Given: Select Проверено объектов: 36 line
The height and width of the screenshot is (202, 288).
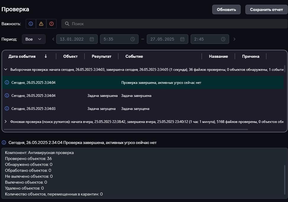Looking at the screenshot, I should (x=28, y=159).
